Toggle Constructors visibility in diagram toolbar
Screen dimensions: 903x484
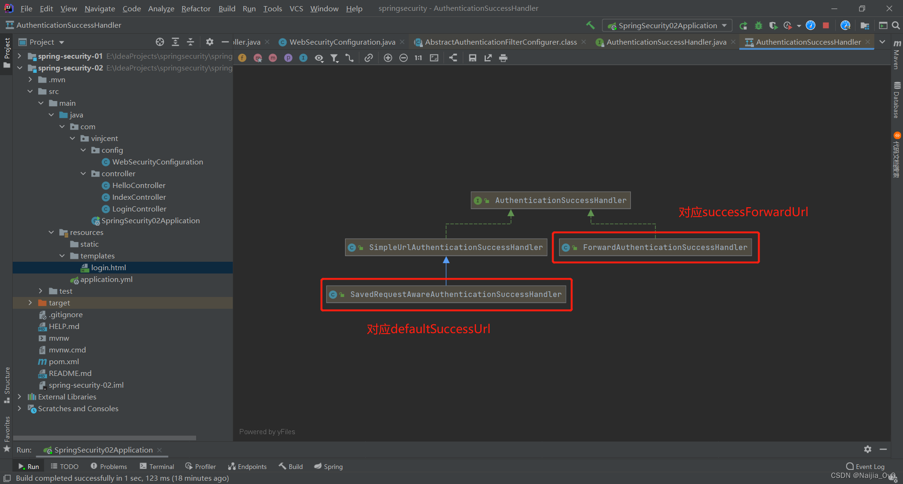pos(258,58)
